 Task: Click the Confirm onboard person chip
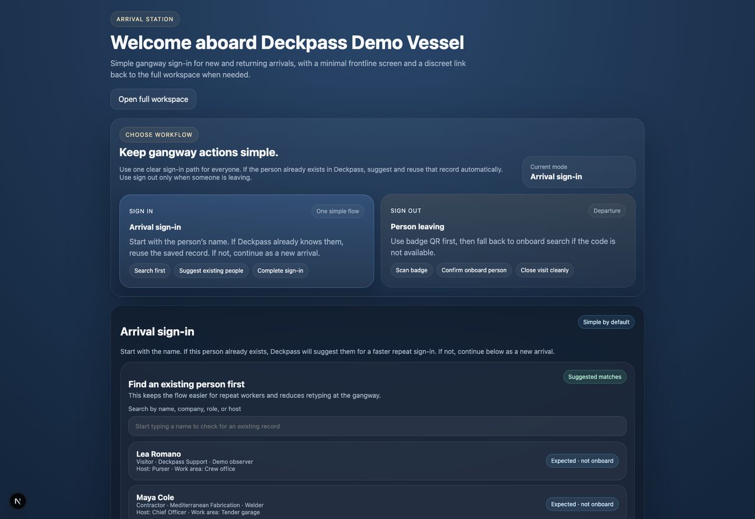(474, 270)
